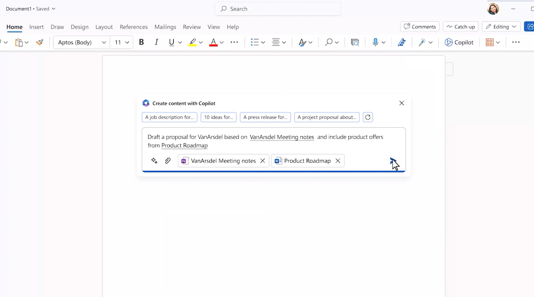The image size is (534, 297).
Task: Open the Draw tab
Action: (57, 27)
